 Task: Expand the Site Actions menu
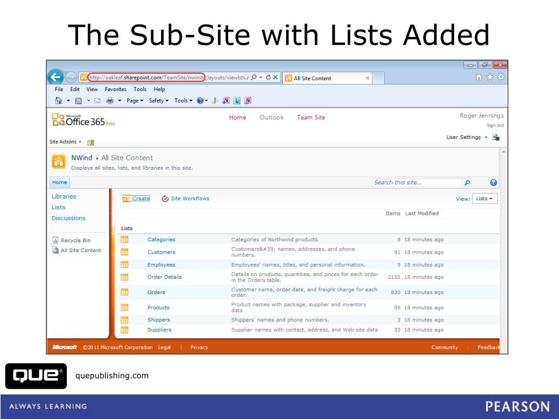point(66,142)
